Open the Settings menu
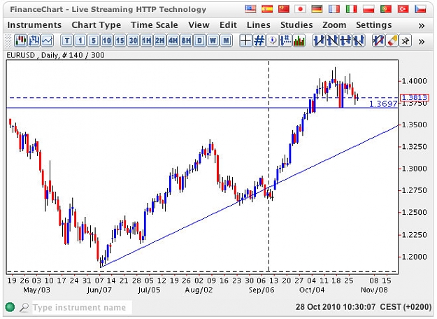Screen dimensions: 437x319 point(373,25)
